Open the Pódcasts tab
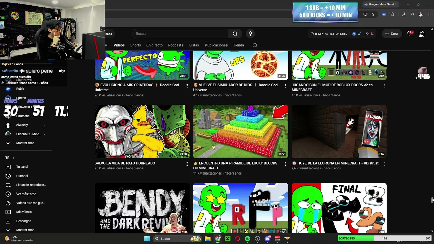Screen dimensions: 434x244 (x=176, y=45)
